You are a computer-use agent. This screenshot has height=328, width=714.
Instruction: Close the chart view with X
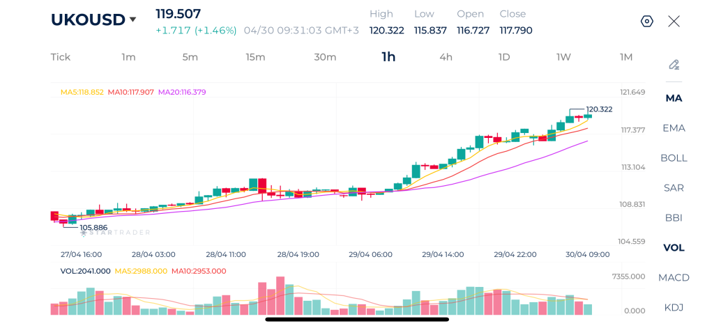pyautogui.click(x=674, y=21)
